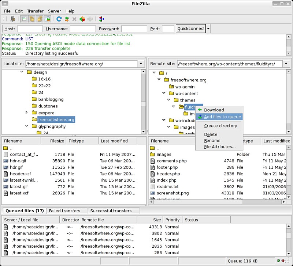
Task: Open the Site Manager icon
Action: 13,19
